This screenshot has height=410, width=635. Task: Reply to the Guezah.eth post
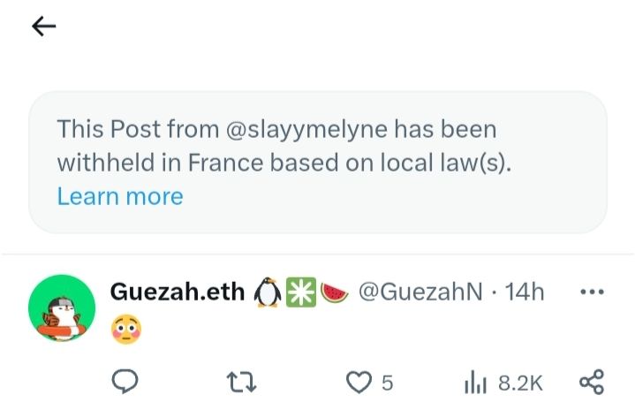coord(126,382)
